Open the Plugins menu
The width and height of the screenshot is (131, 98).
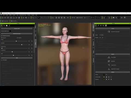tap(33, 15)
